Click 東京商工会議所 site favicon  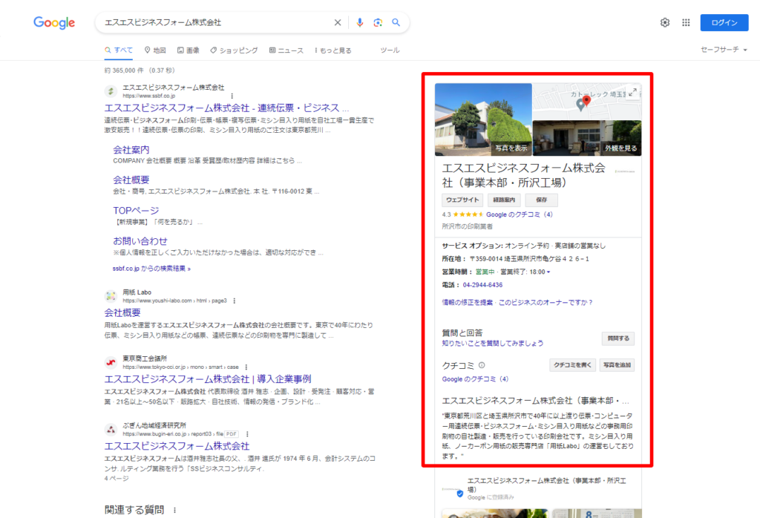[111, 362]
